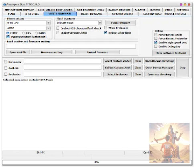Select the EMMC radio button
This screenshot has height=167, width=194.
(x=8, y=33)
